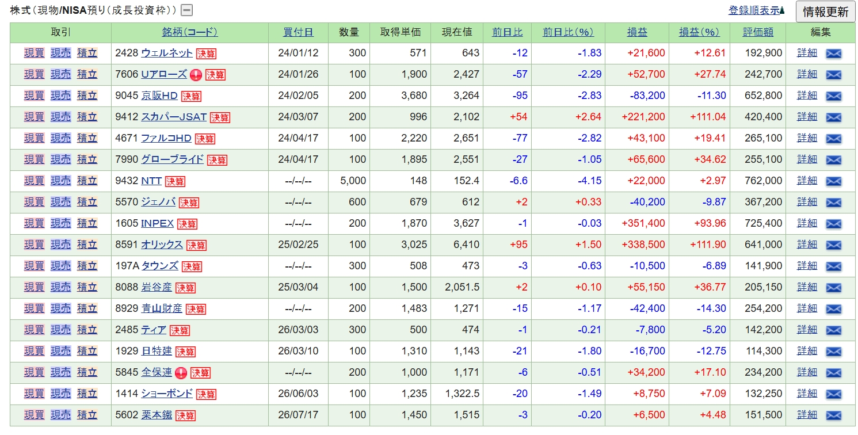Sort by 銘柄(コード) column header

(x=190, y=33)
